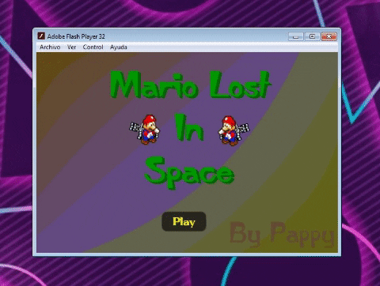380x286 pixels.
Task: Click the green 'In' title word
Action: pos(189,127)
